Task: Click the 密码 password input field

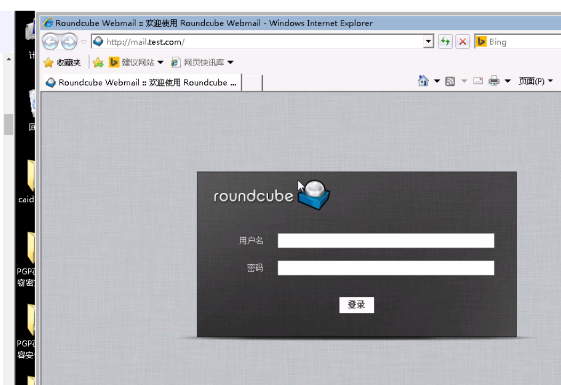Action: pyautogui.click(x=386, y=268)
